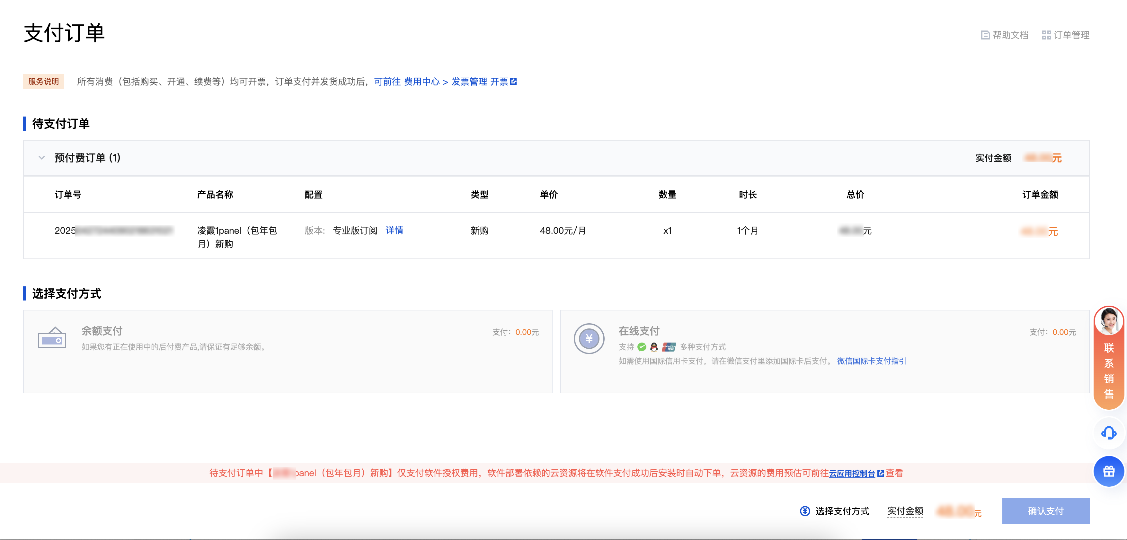
Task: Click the 待支付订单 section heading
Action: click(x=60, y=124)
